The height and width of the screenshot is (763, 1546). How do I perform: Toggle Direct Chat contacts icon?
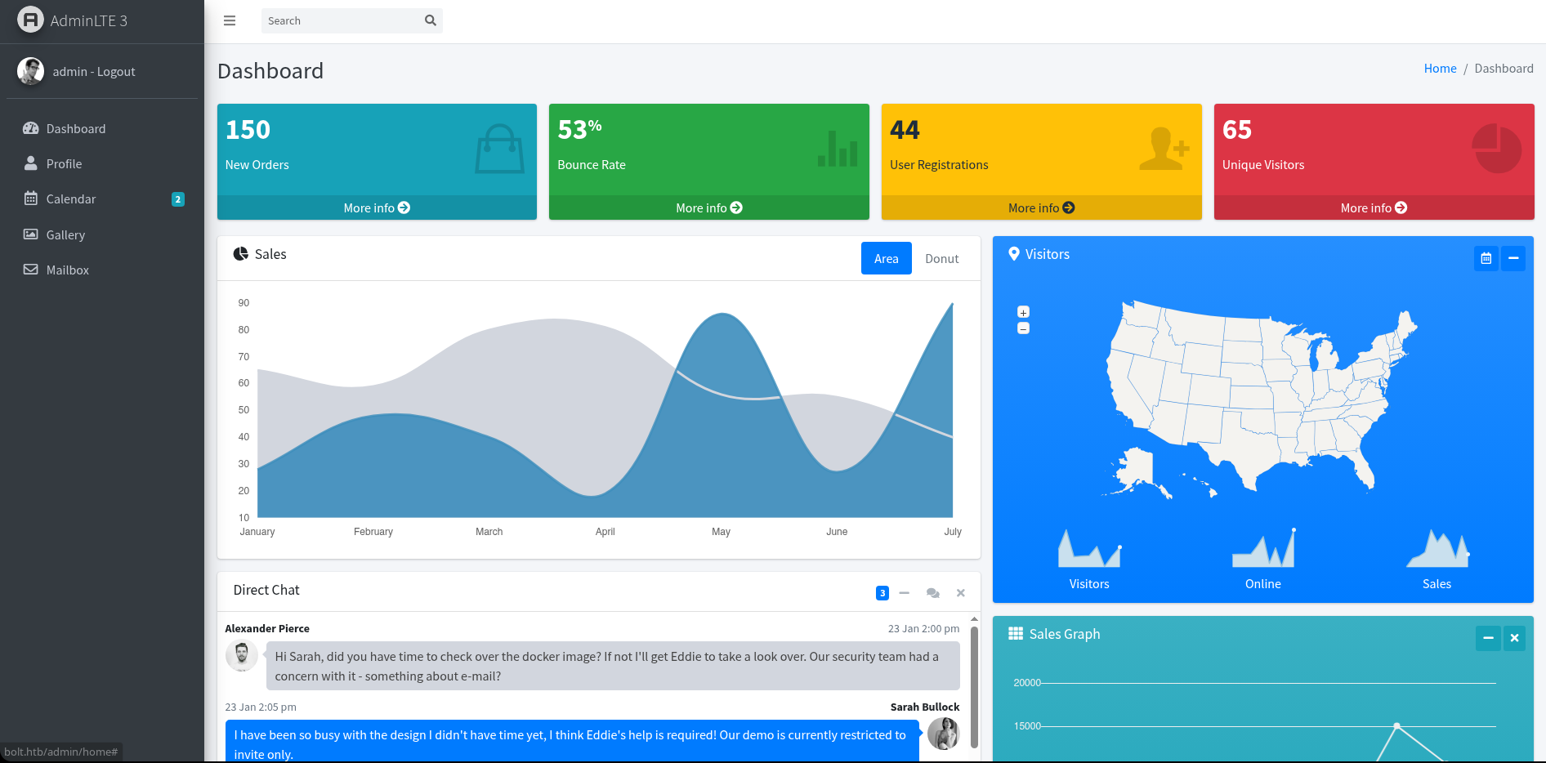933,593
